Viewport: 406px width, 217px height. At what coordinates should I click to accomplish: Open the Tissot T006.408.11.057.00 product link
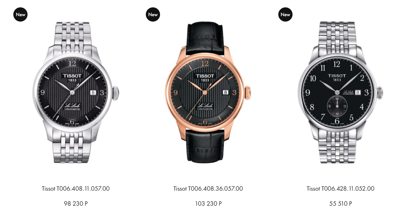pos(75,189)
